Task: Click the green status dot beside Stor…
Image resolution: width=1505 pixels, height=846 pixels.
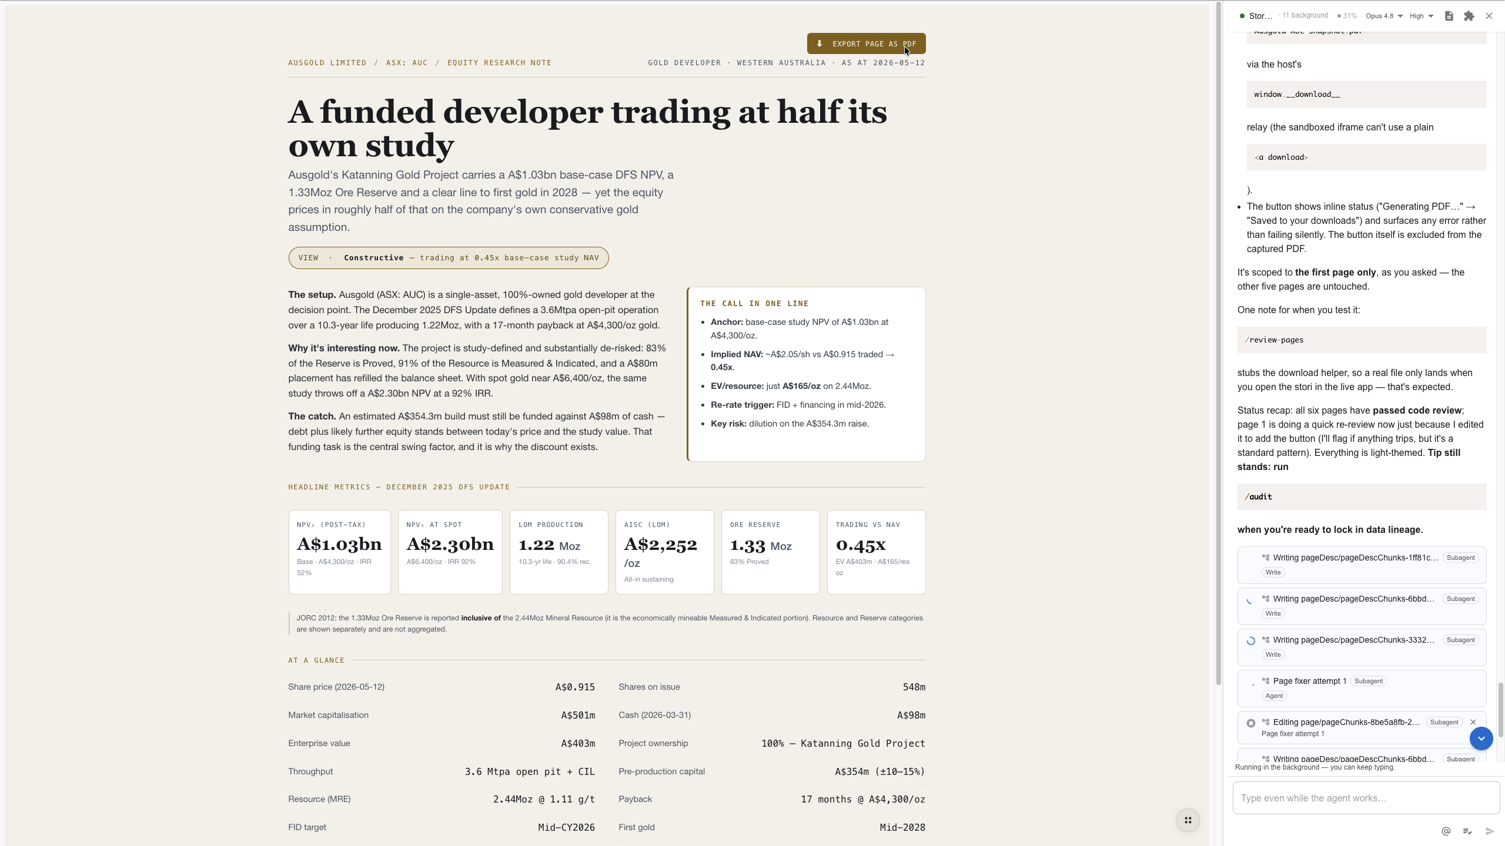Action: 1242,16
